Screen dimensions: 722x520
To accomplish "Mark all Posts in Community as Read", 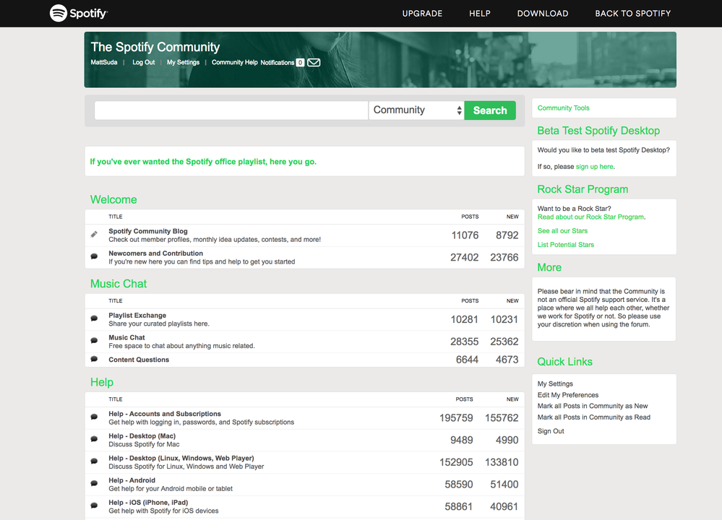I will (593, 417).
